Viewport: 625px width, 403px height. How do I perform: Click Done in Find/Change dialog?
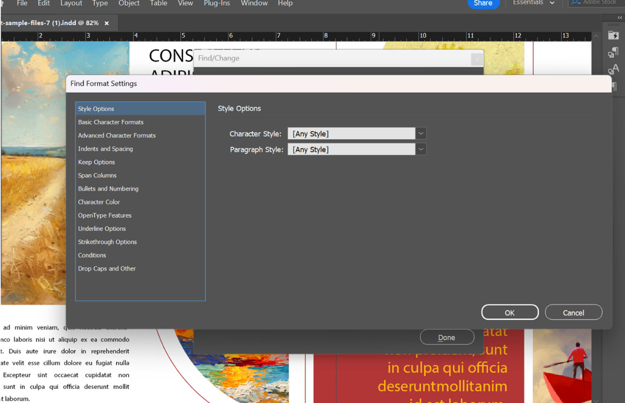(x=446, y=337)
